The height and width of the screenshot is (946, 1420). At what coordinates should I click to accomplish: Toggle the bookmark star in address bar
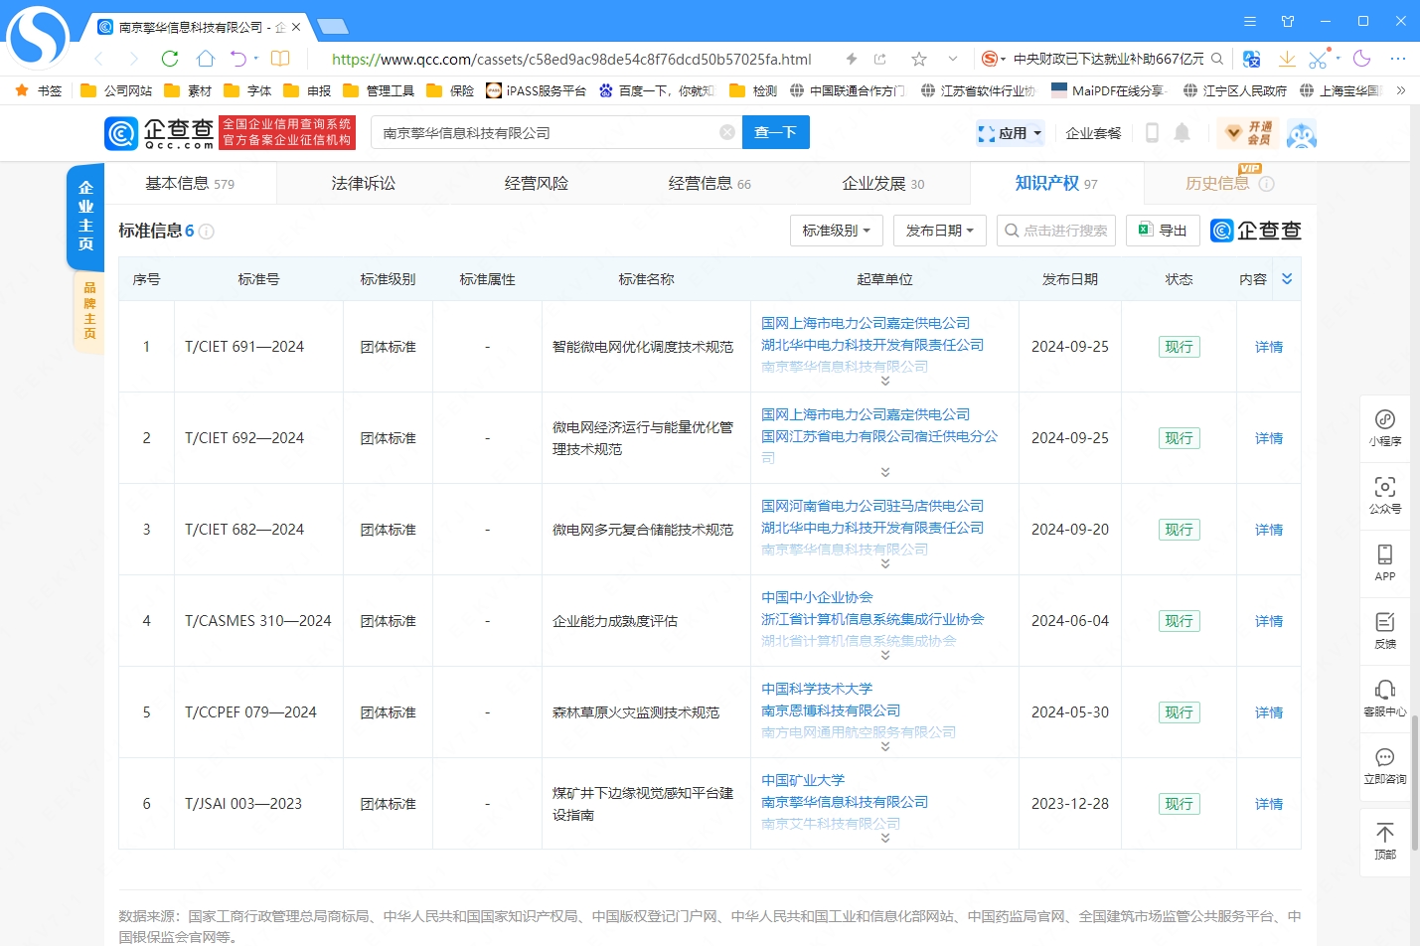(917, 59)
